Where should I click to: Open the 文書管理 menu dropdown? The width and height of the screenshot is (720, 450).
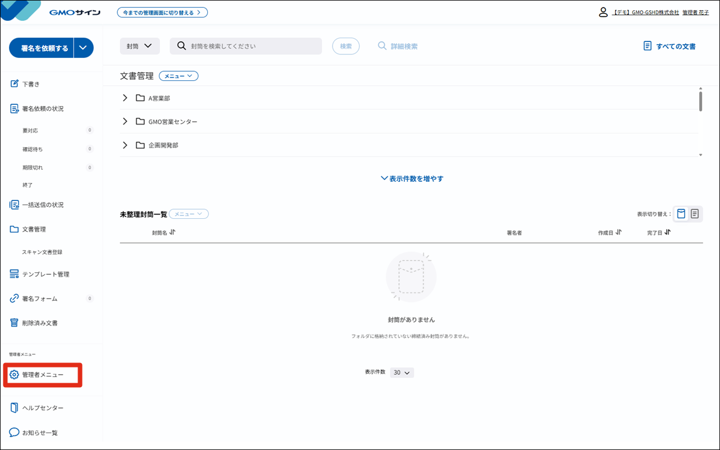178,76
